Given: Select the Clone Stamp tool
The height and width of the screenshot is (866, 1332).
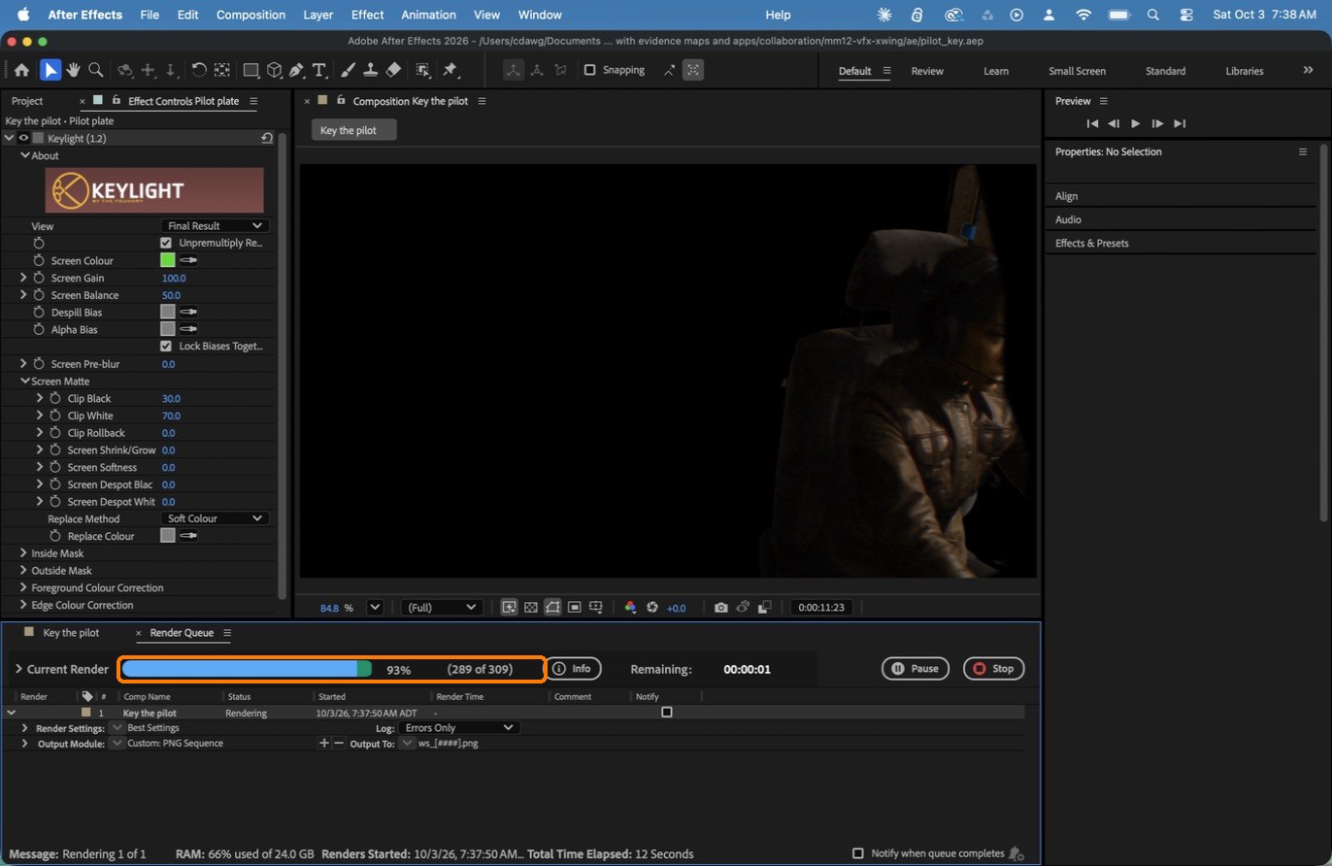Looking at the screenshot, I should click(370, 70).
